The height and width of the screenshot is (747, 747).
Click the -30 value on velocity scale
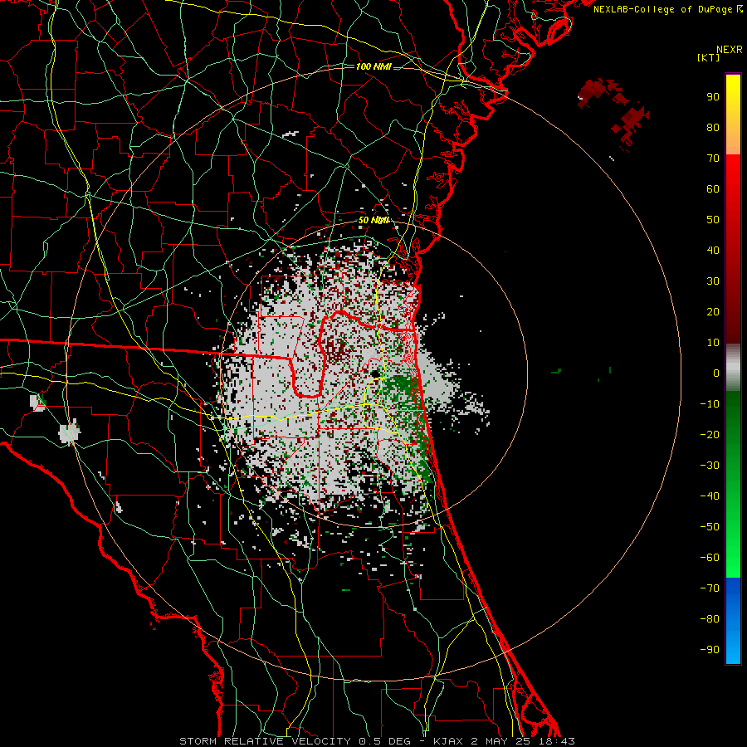pyautogui.click(x=710, y=466)
